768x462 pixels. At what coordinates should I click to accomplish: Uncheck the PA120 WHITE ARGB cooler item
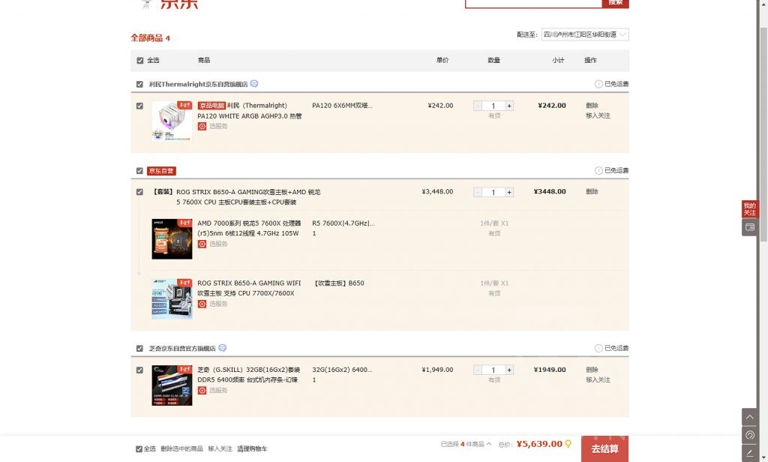[x=139, y=106]
